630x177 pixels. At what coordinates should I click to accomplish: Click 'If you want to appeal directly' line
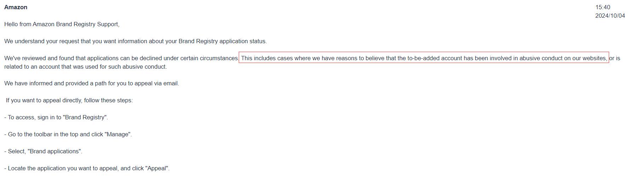[69, 101]
